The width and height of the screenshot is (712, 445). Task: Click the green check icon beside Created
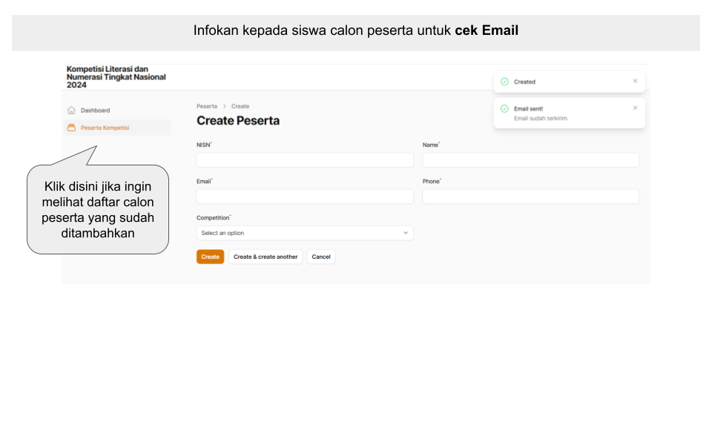[504, 82]
